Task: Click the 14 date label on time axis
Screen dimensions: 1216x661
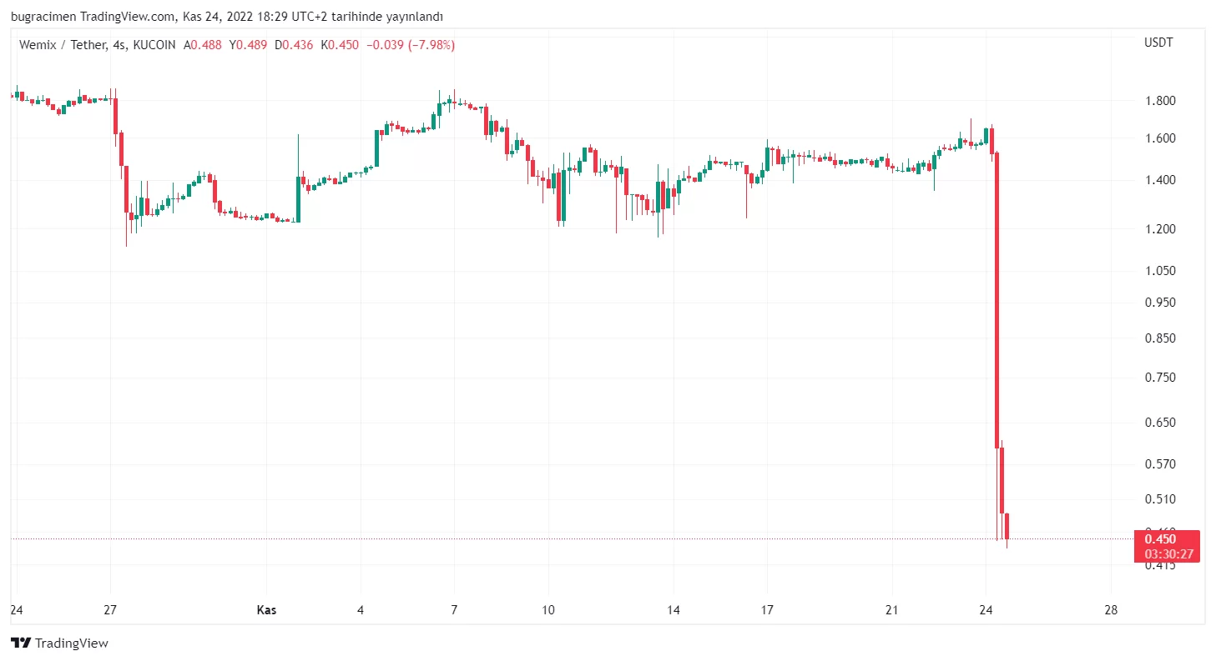Action: [674, 610]
